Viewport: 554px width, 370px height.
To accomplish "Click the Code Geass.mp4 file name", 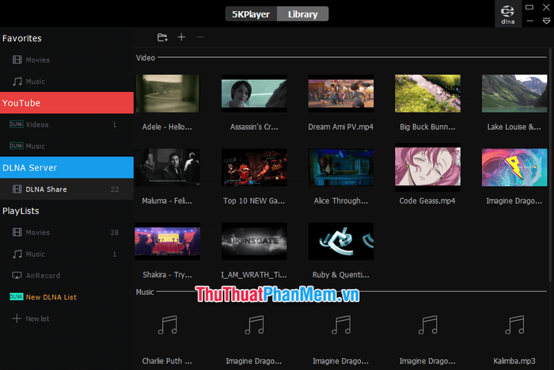I will pyautogui.click(x=427, y=201).
